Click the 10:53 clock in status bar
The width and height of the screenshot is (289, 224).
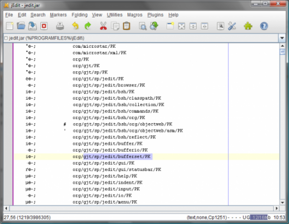(x=279, y=218)
